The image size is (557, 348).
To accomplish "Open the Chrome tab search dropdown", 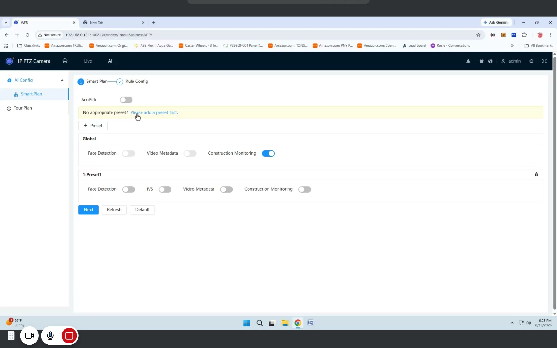I will (6, 23).
